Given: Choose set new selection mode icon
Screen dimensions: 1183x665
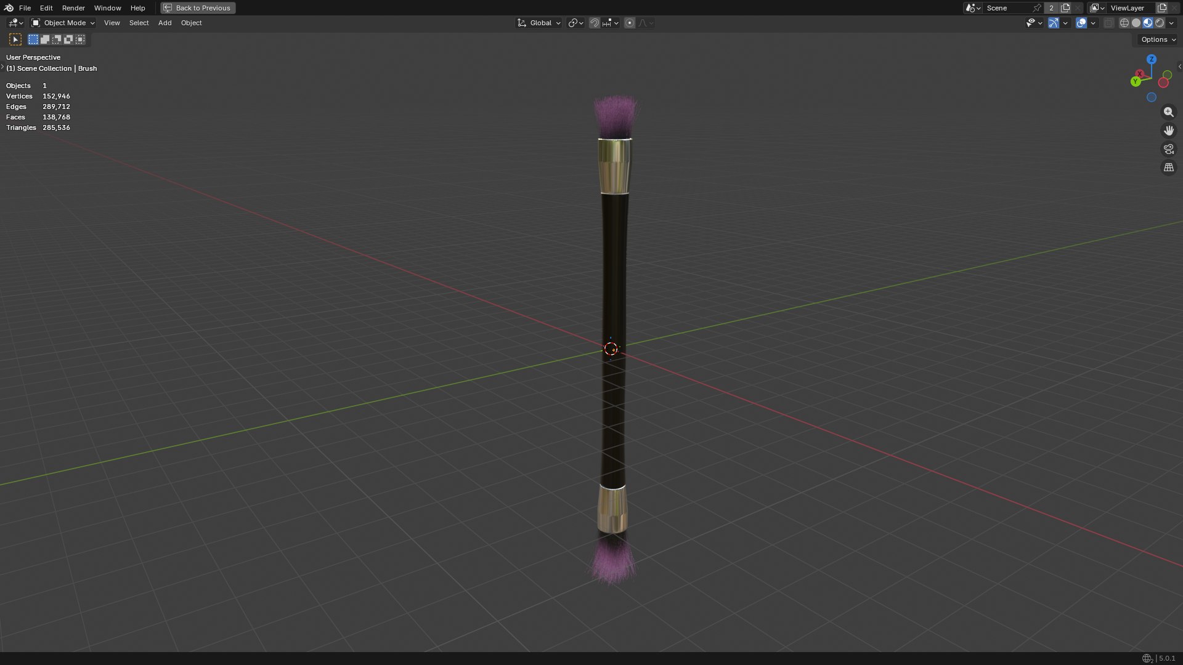Looking at the screenshot, I should click(x=33, y=39).
